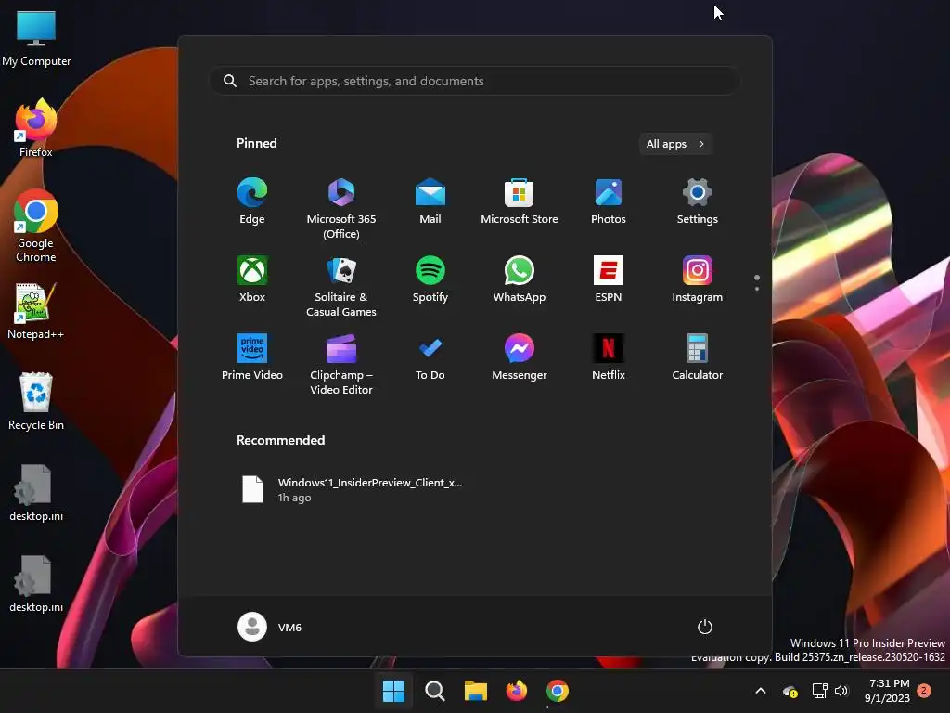The image size is (950, 713).
Task: Click the volume speaker tray icon
Action: pyautogui.click(x=841, y=691)
